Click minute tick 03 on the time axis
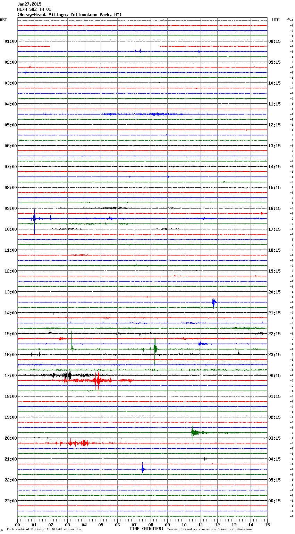 point(67,525)
